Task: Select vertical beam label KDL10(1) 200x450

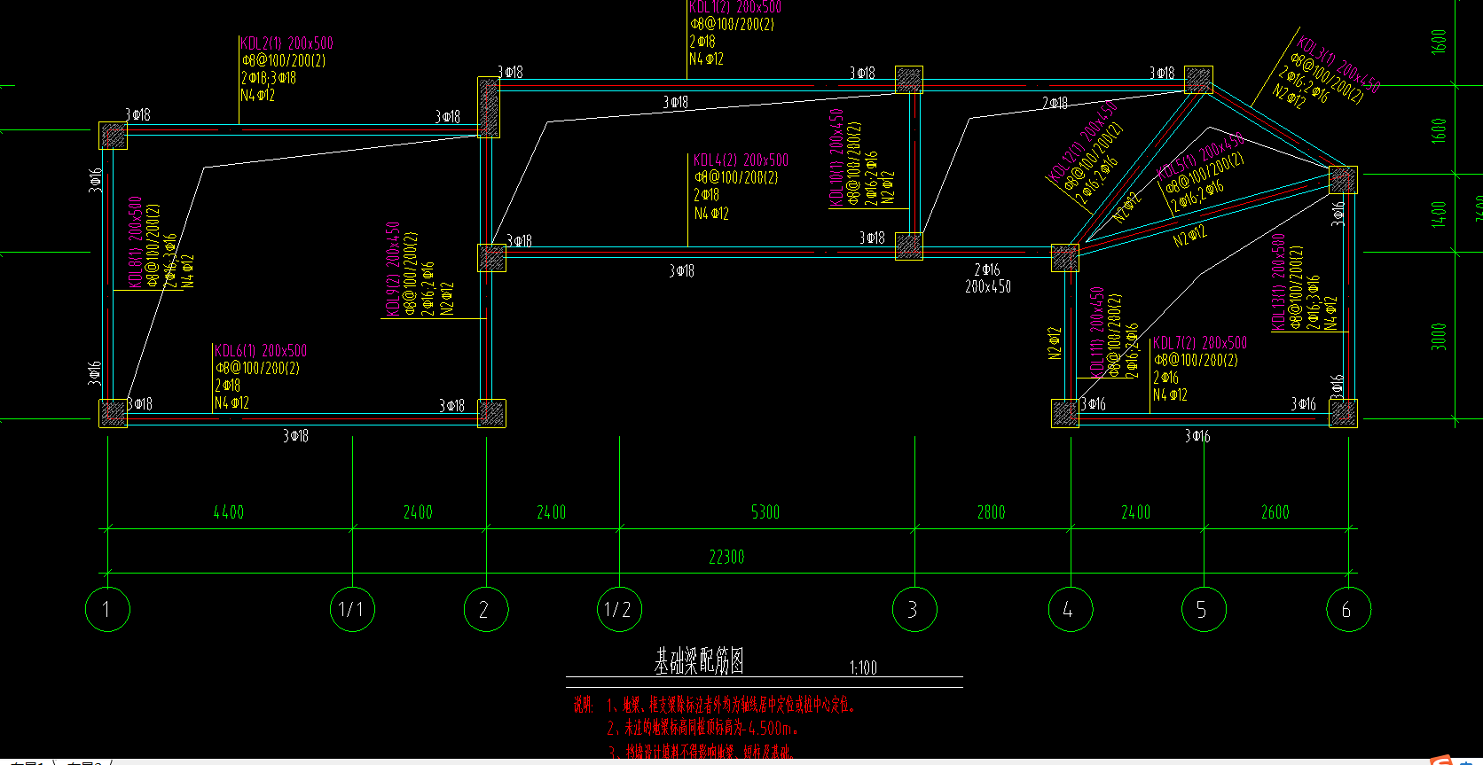Action: pyautogui.click(x=836, y=158)
